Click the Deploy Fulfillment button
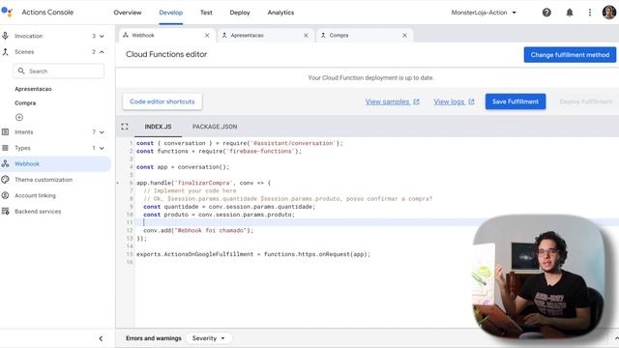Image resolution: width=619 pixels, height=348 pixels. coord(585,101)
